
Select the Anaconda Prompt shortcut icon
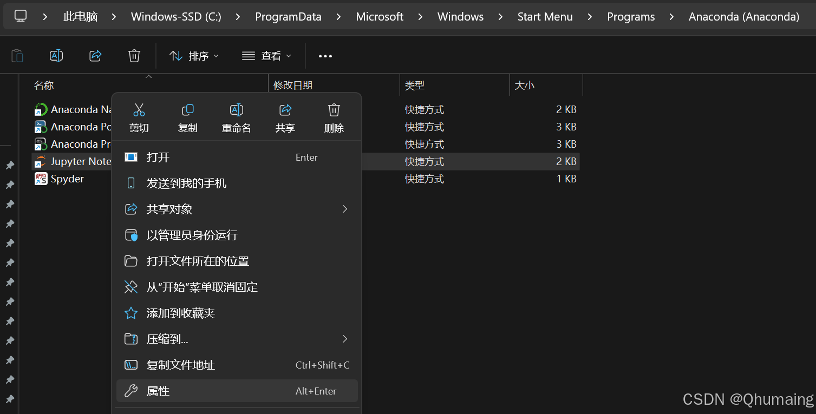point(41,144)
